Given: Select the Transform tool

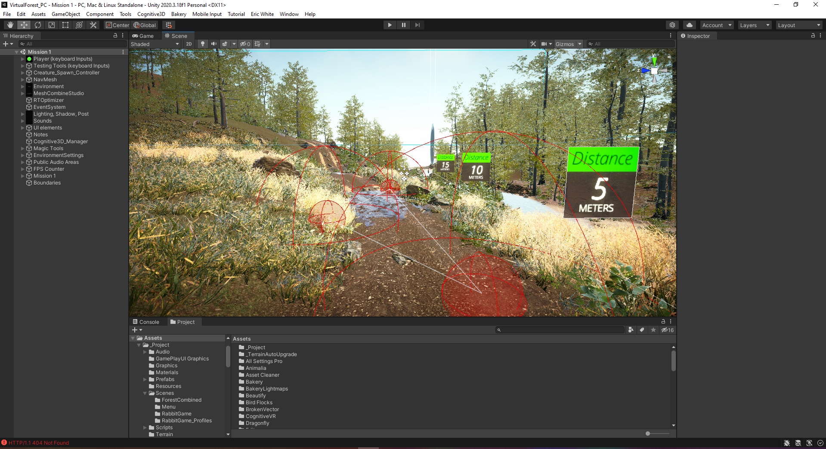Looking at the screenshot, I should (x=79, y=25).
